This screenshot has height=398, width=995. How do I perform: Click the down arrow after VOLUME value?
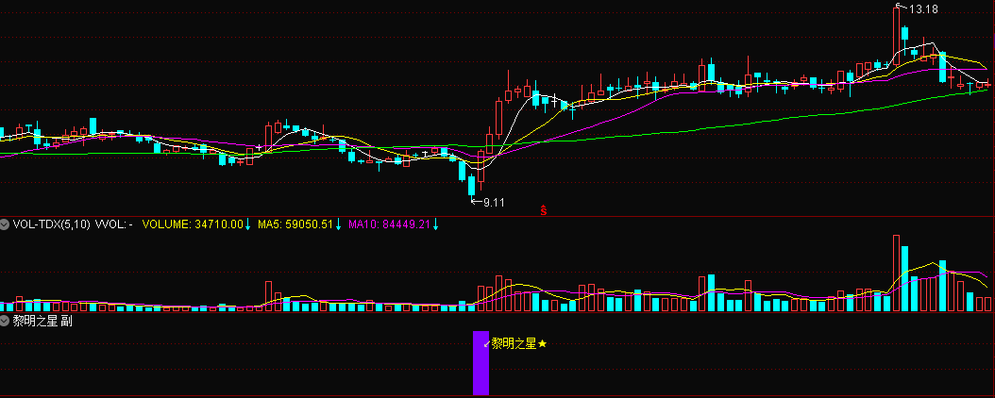pos(248,224)
